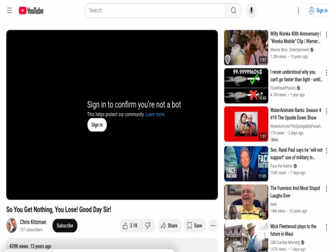Open the Chris Kitzman channel name
This screenshot has height=252, width=336.
(33, 222)
